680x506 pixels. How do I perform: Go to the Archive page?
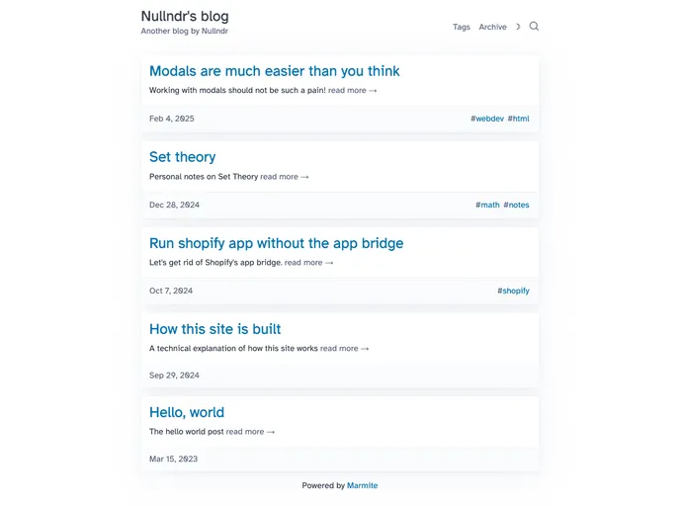(492, 27)
